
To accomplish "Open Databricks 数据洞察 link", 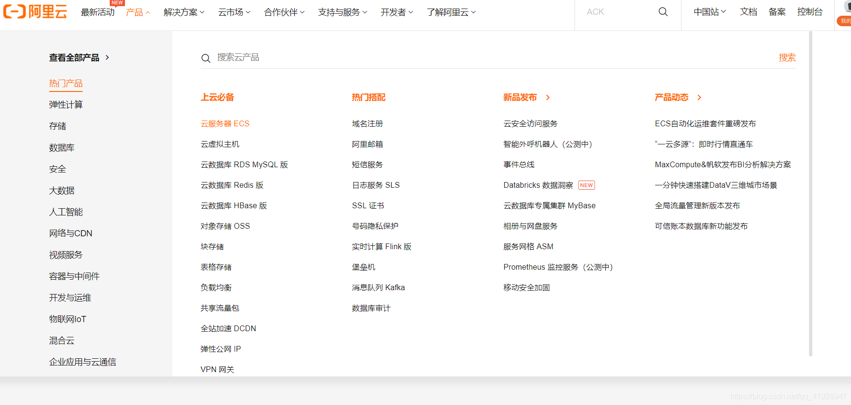I will pyautogui.click(x=538, y=185).
